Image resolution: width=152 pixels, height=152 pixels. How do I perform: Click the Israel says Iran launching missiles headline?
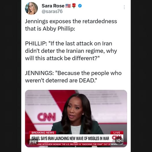tap(70, 138)
